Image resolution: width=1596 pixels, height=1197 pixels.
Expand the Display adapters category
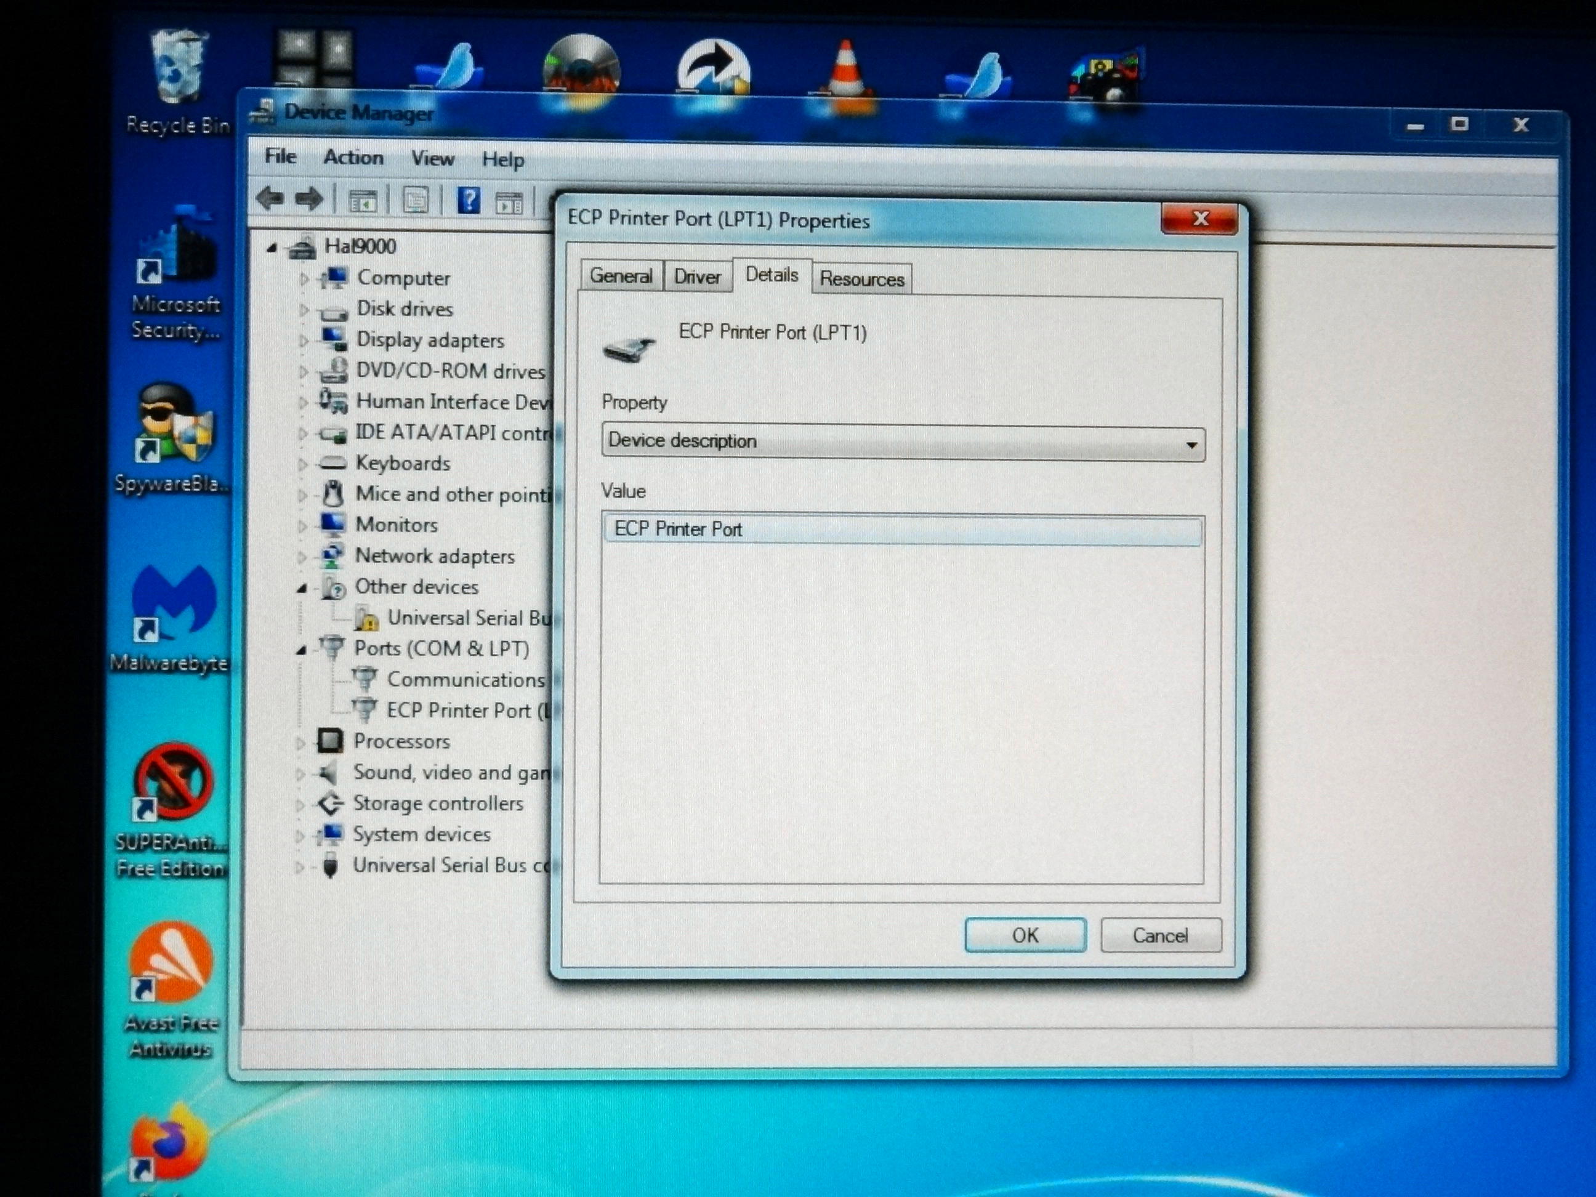tap(303, 341)
